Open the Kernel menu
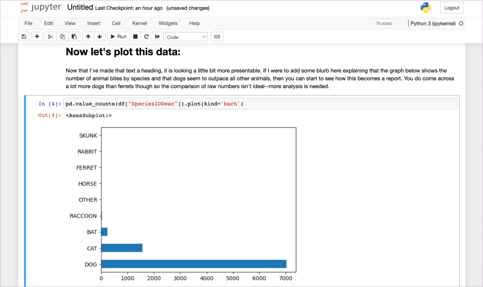This screenshot has width=483, height=287. coord(140,23)
